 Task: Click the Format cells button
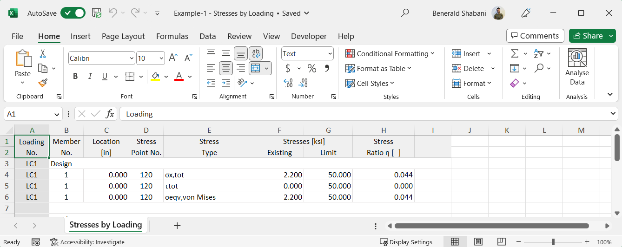pos(471,84)
